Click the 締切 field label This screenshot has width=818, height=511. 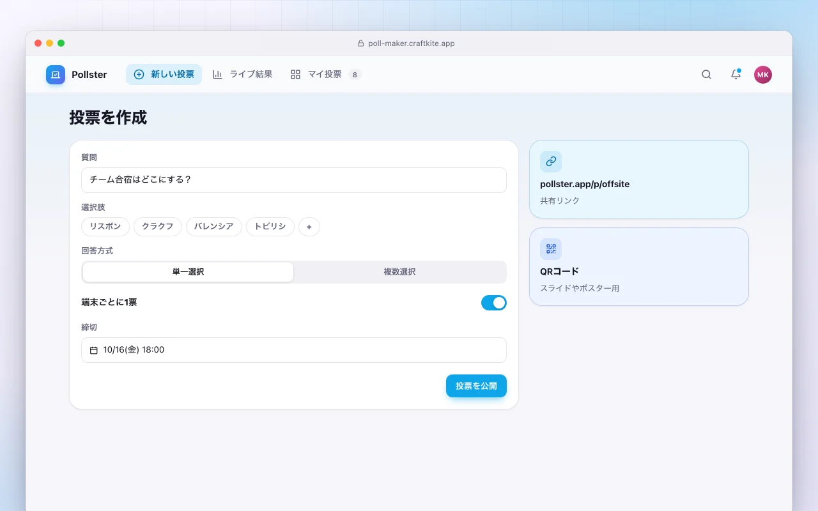pos(89,327)
